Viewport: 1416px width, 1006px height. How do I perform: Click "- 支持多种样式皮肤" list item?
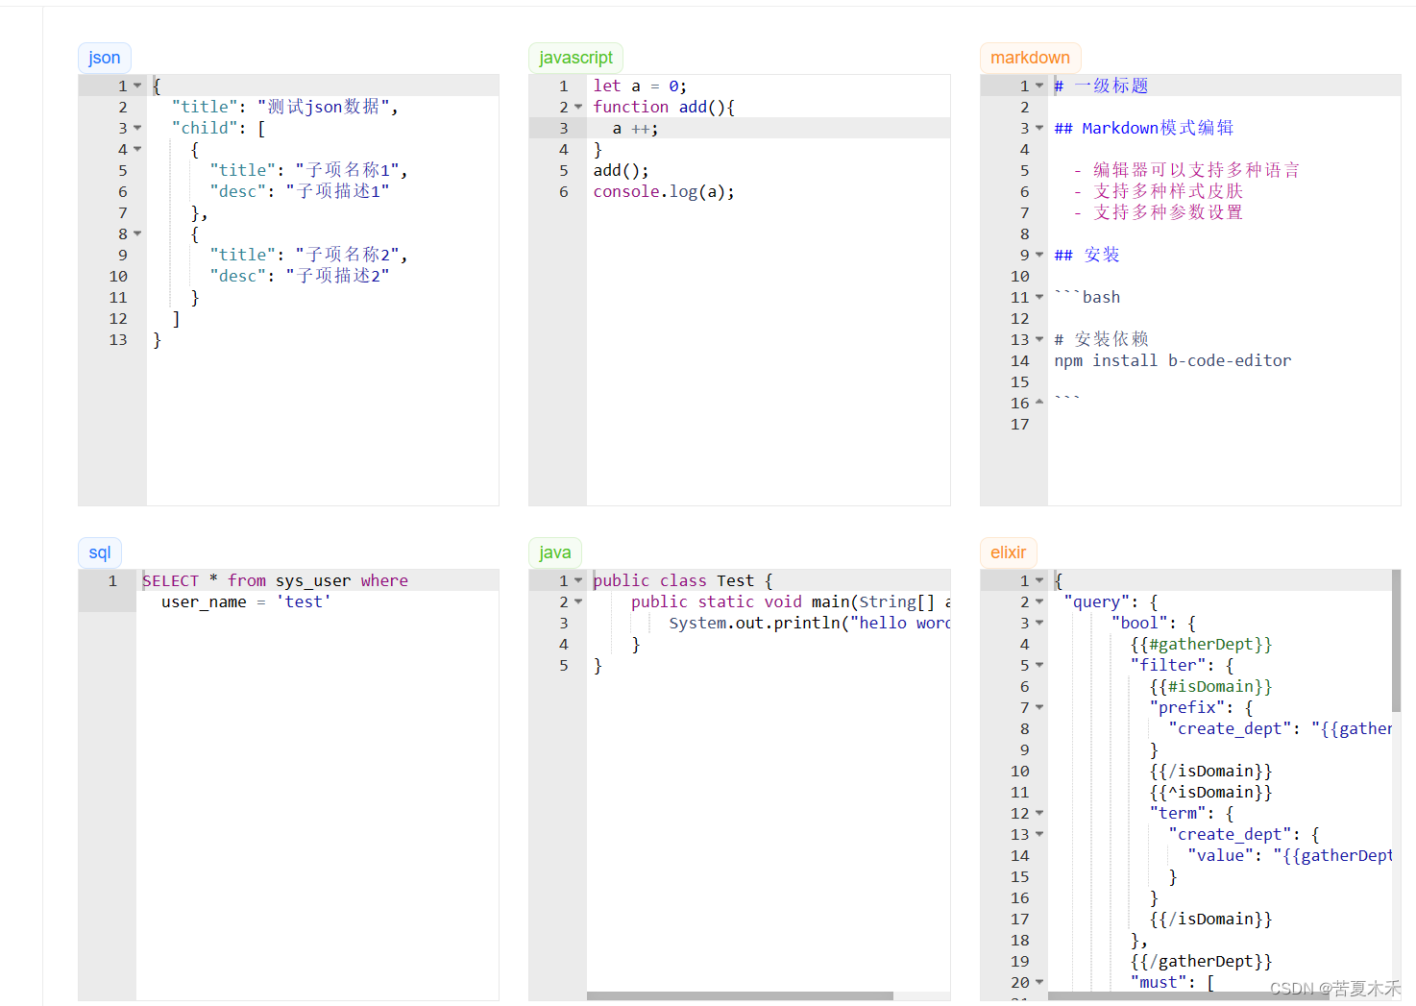click(x=1158, y=191)
